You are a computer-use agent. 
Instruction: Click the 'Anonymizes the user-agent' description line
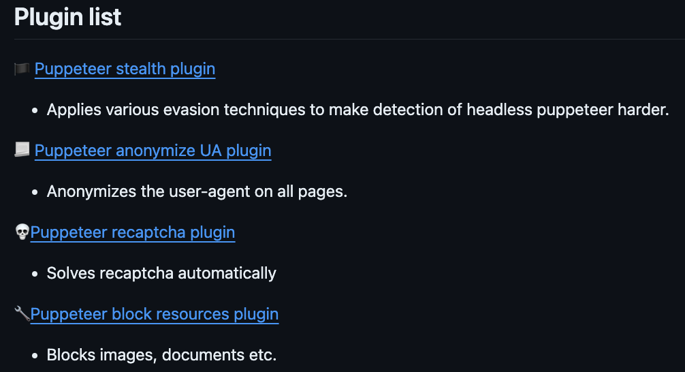(197, 191)
